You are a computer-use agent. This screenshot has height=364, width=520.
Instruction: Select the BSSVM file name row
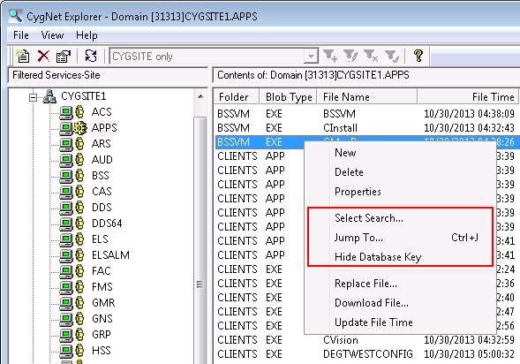[366, 114]
